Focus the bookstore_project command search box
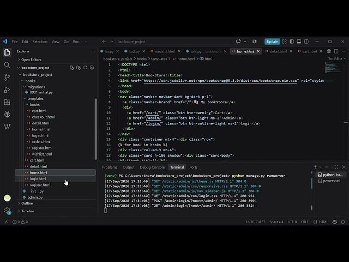 (174, 41)
